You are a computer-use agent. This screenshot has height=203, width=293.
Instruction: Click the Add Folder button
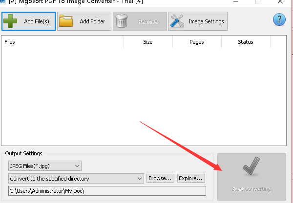point(84,21)
